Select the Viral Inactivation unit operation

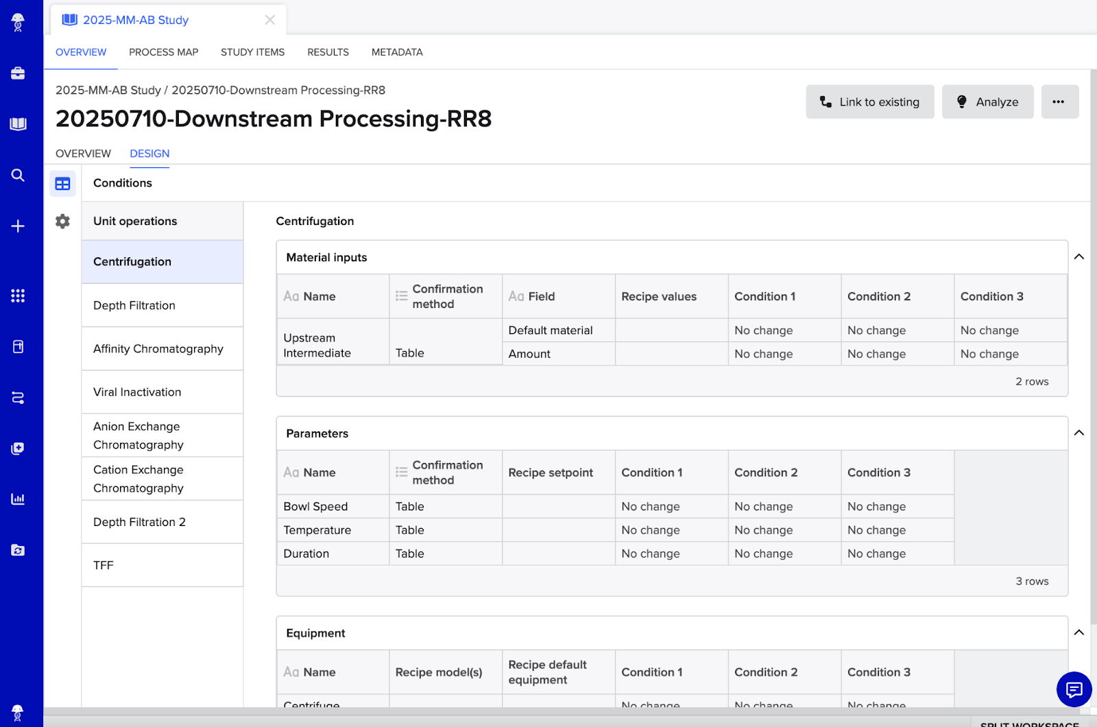tap(137, 392)
